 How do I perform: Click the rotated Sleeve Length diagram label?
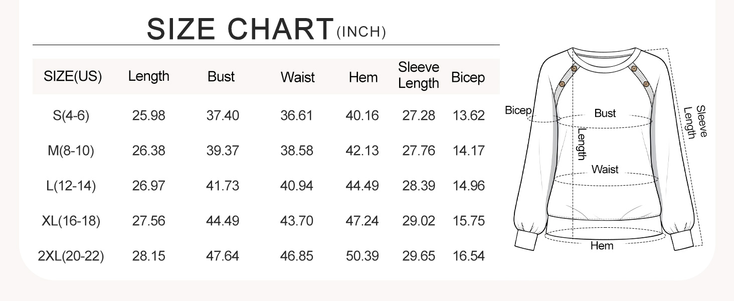click(x=695, y=122)
